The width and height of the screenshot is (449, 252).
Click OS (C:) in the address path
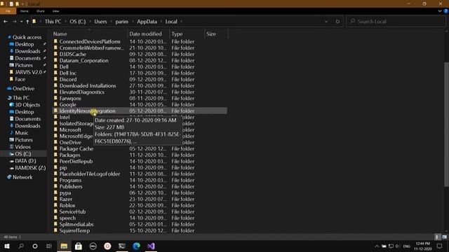[x=78, y=22]
